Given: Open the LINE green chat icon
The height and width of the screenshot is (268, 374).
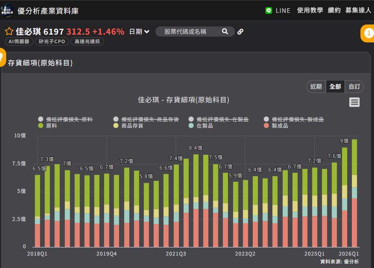Looking at the screenshot, I should click(269, 11).
